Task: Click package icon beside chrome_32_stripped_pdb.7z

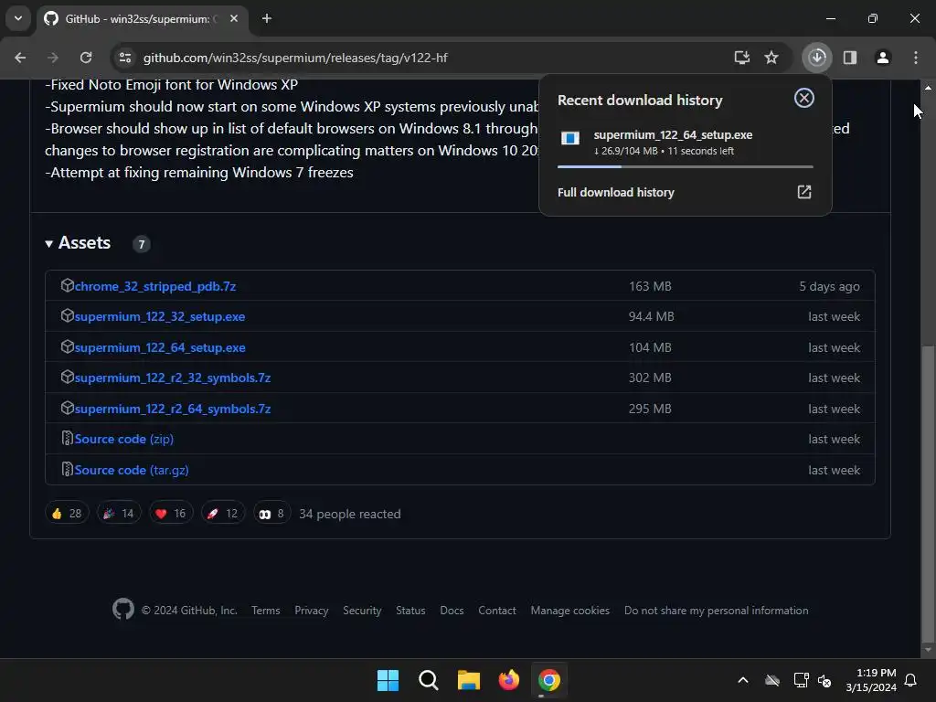Action: (68, 285)
